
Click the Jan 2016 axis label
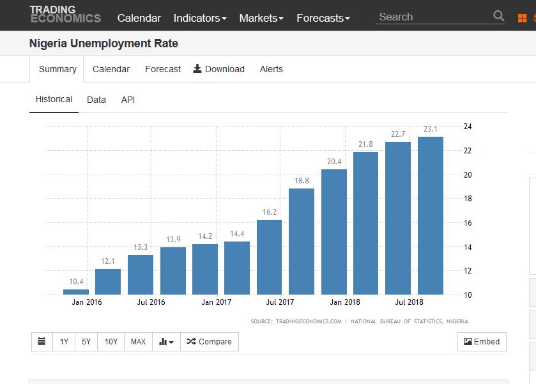tap(87, 302)
